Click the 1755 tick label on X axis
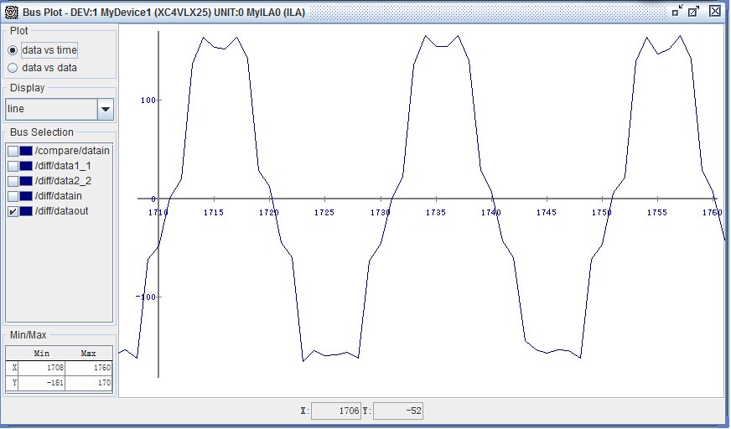Screen dimensions: 731x429 pyautogui.click(x=657, y=212)
